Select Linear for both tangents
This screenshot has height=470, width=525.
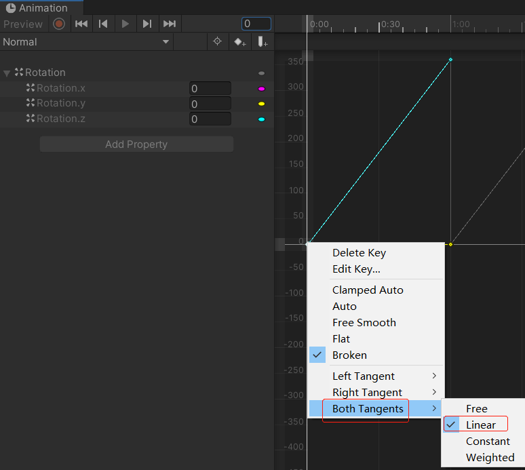click(x=481, y=425)
